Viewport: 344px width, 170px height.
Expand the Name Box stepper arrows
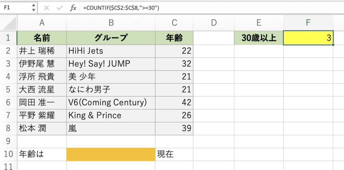33,8
